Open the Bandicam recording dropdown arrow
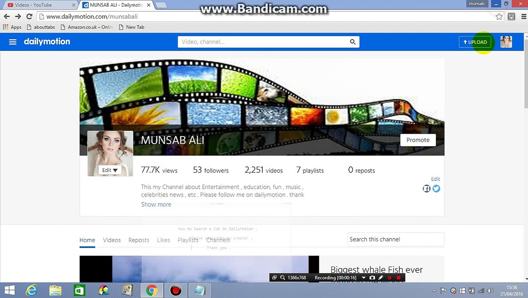The width and height of the screenshot is (528, 298). [x=363, y=278]
